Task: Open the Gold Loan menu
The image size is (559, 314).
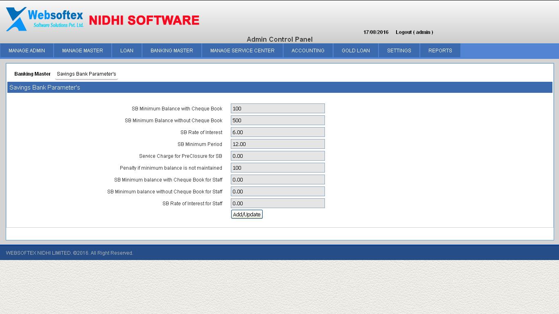Action: click(x=356, y=51)
